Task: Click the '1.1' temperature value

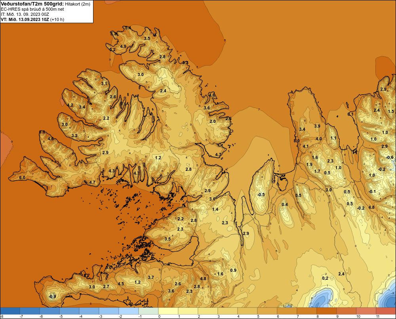Action: (x=333, y=138)
